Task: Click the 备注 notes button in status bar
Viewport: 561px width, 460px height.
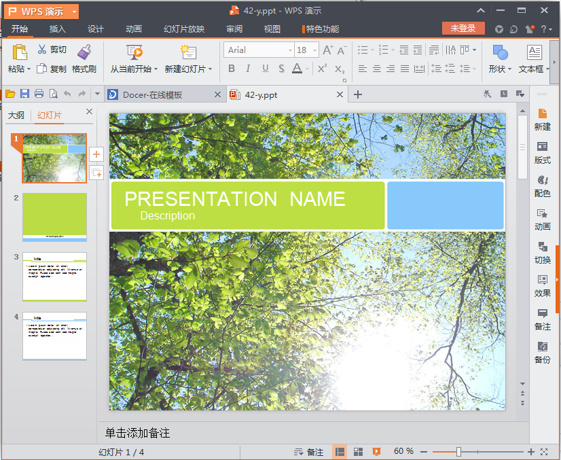Action: (x=308, y=452)
